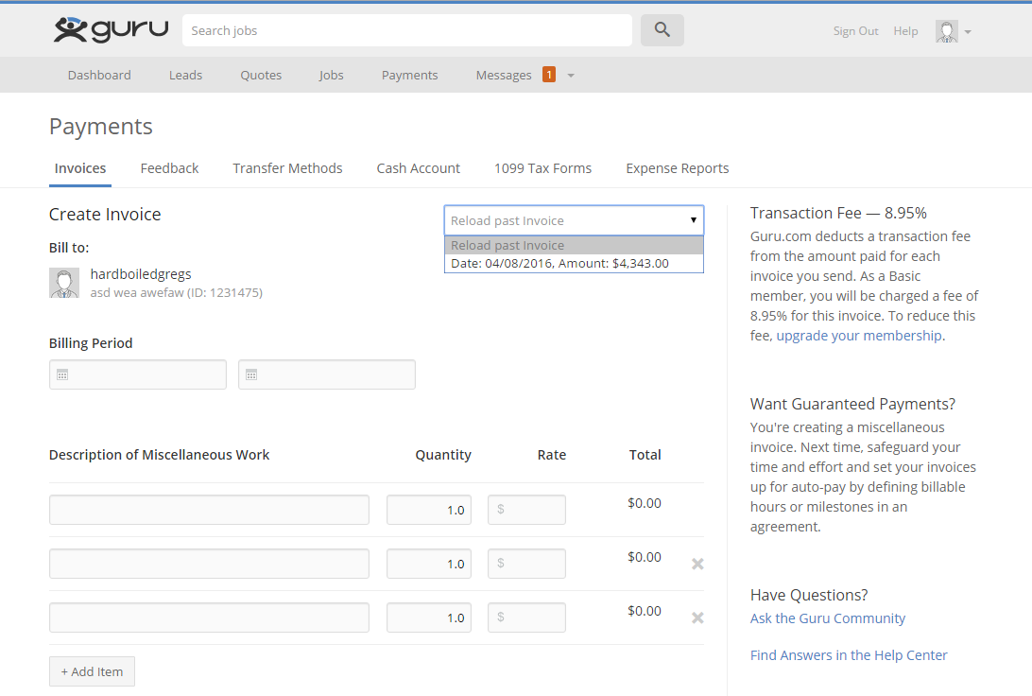
Task: Click first row description field
Action: click(209, 510)
